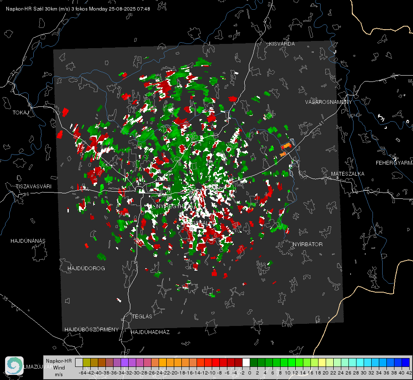Screen dimensions: 413x380
Task: Click road number 41 near Vásárosnamény
Action: [x=321, y=123]
